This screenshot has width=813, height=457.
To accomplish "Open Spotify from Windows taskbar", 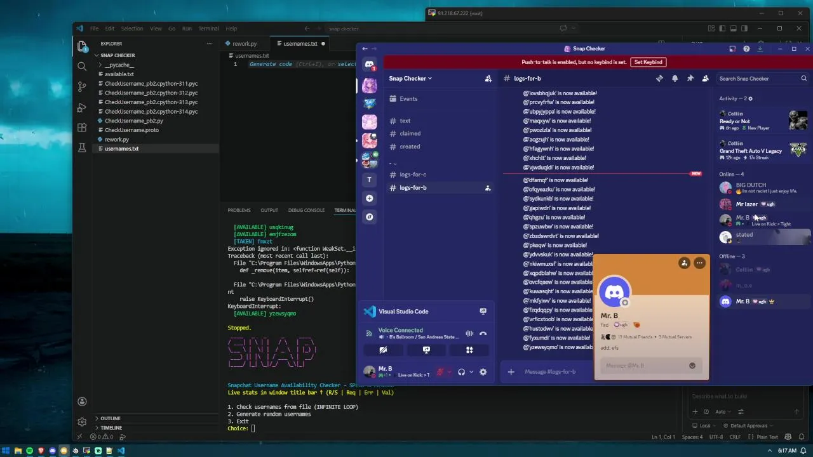I will [29, 451].
